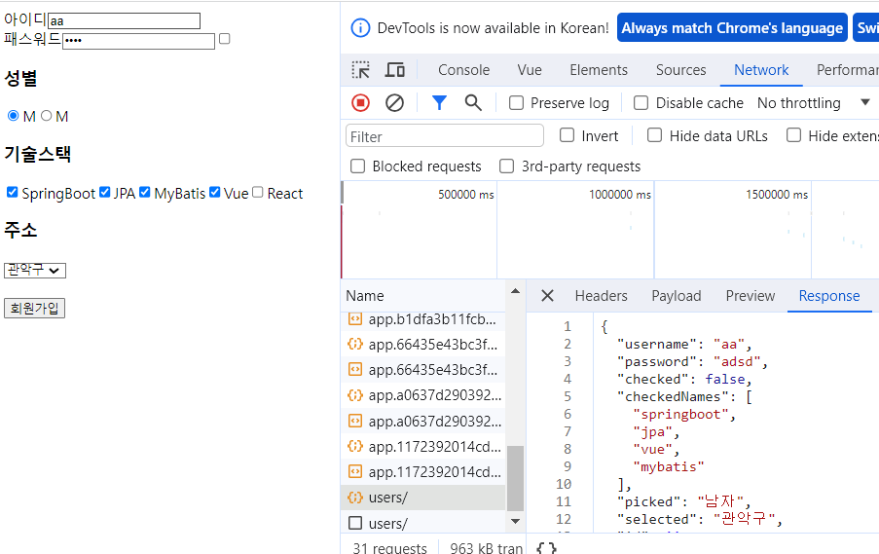Enable the Disable cache checkbox
The width and height of the screenshot is (879, 554).
click(641, 103)
